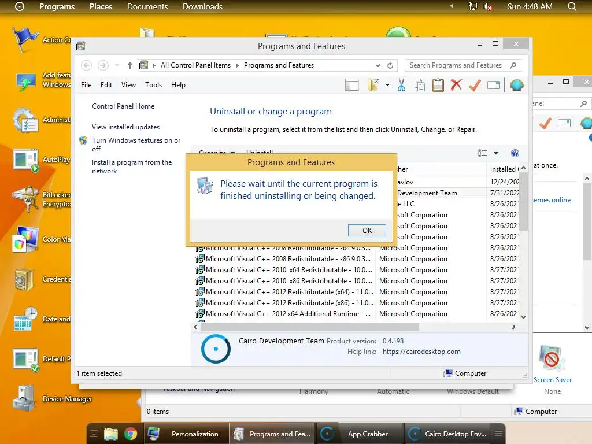Refresh the Programs and Features list
The width and height of the screenshot is (592, 444).
click(x=390, y=65)
